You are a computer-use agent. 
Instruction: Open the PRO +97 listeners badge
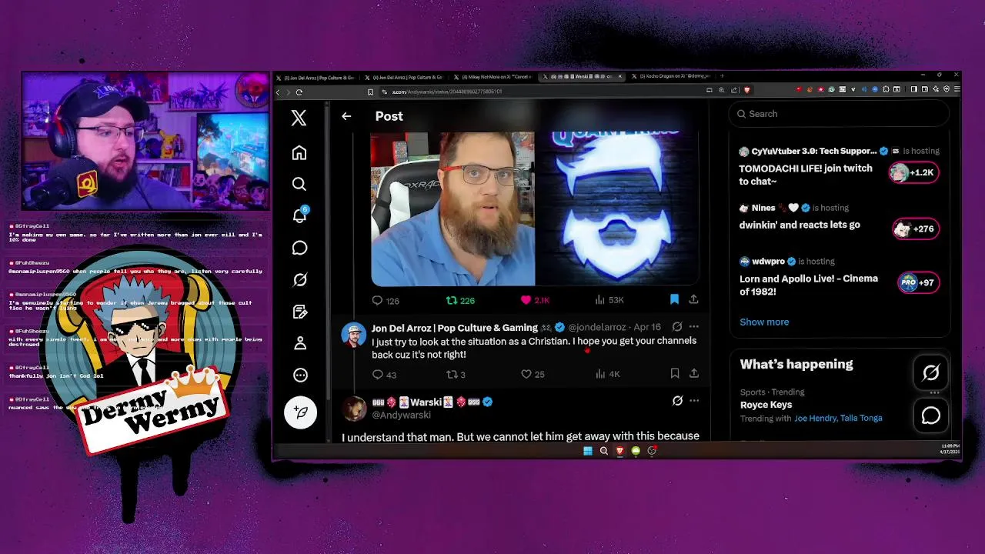(918, 282)
